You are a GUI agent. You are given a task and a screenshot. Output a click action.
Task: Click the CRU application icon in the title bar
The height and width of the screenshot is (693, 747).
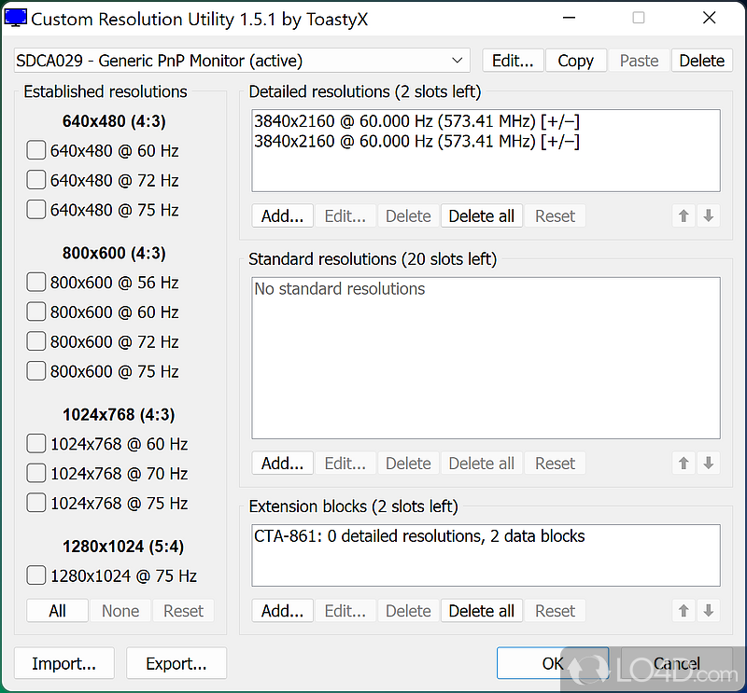coord(16,18)
